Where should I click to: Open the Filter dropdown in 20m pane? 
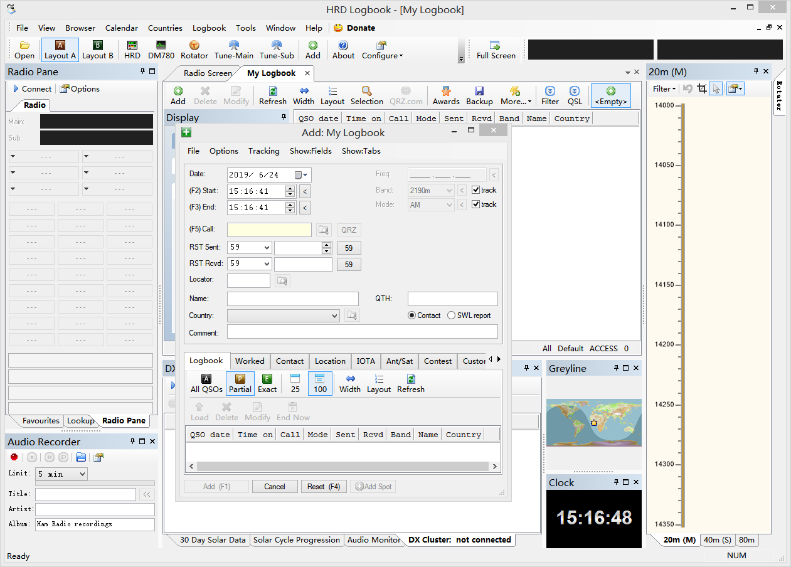(x=664, y=89)
